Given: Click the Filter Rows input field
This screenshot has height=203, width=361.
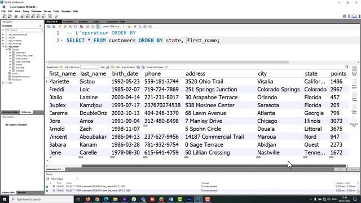Looking at the screenshot, I should click(90, 67).
